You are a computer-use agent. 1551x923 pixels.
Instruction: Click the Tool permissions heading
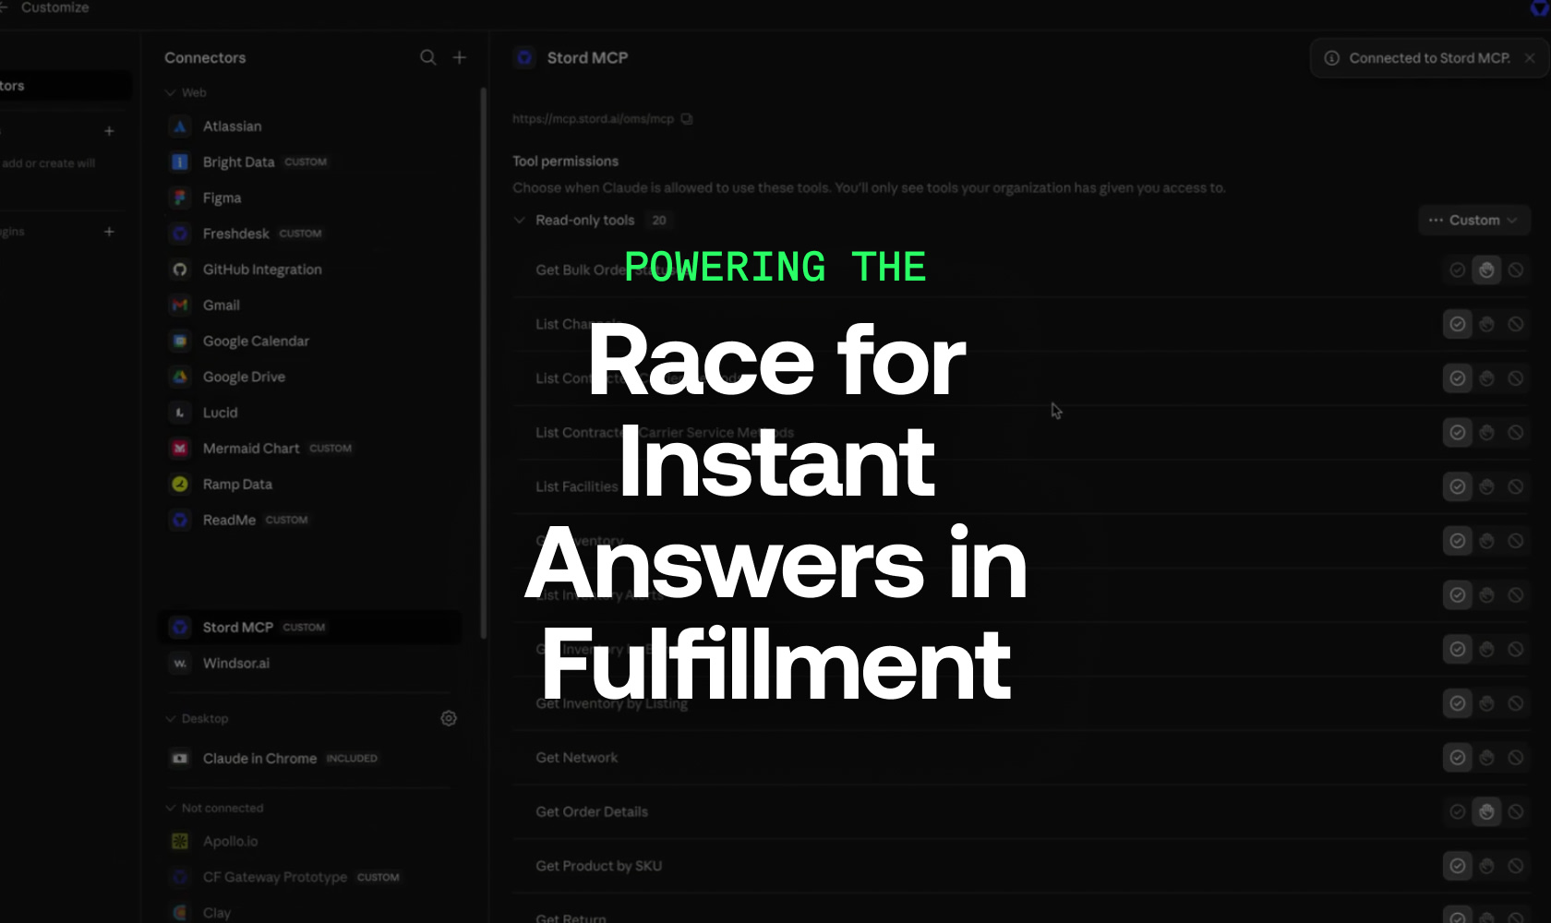click(x=566, y=162)
